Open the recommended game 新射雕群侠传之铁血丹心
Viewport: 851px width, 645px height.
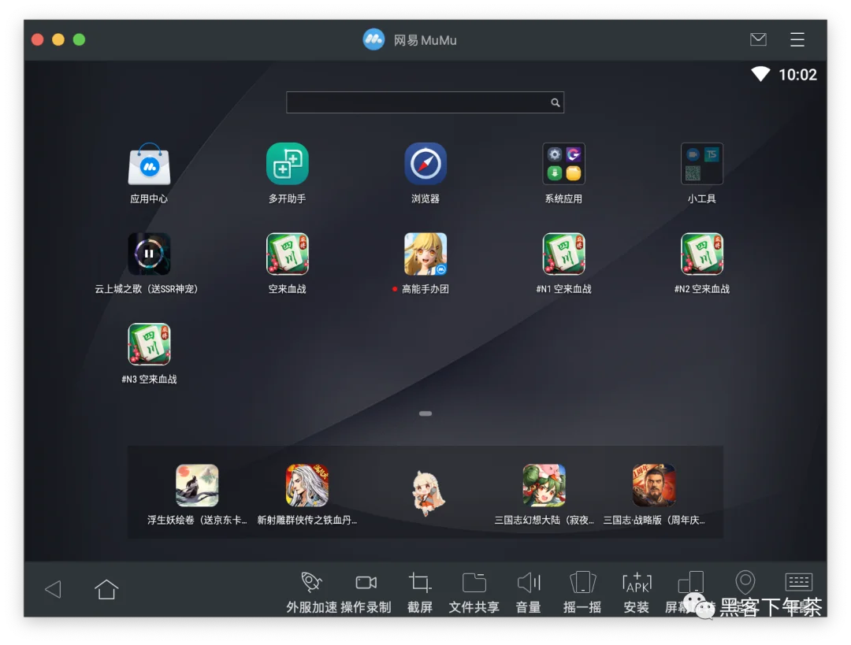[x=307, y=485]
